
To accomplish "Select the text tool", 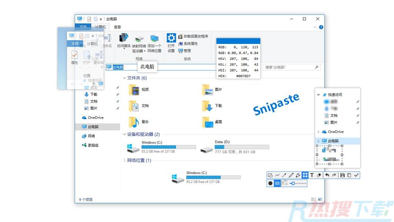I will tap(312, 175).
